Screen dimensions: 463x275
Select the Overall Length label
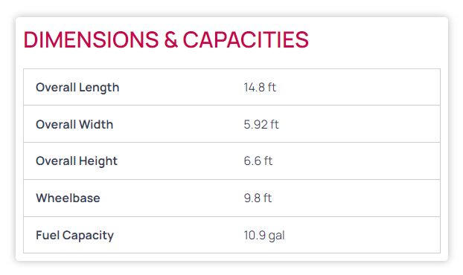pos(77,88)
